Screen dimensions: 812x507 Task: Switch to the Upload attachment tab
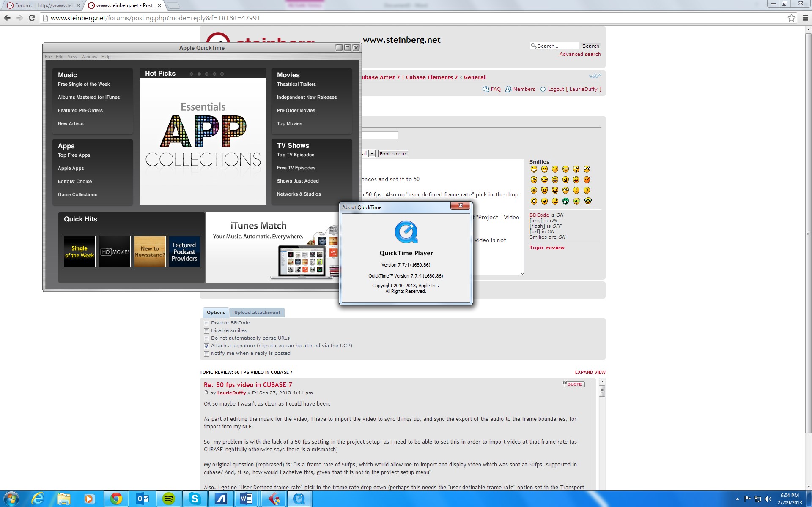coord(257,313)
